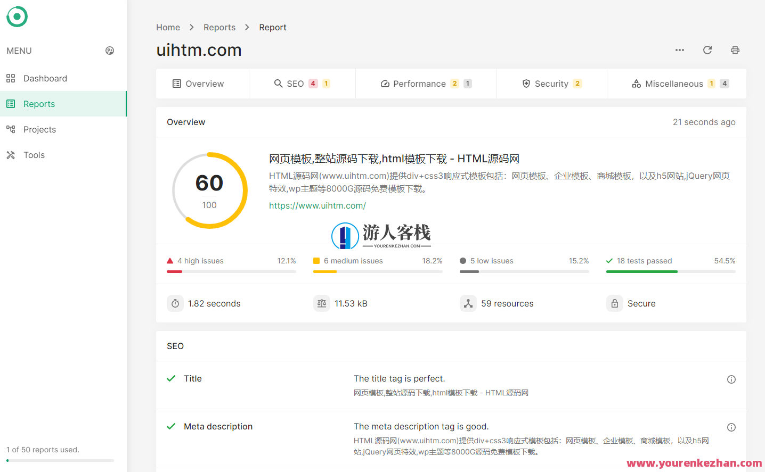Refresh the report with the reload icon
Viewport: 765px width, 472px height.
pyautogui.click(x=707, y=49)
